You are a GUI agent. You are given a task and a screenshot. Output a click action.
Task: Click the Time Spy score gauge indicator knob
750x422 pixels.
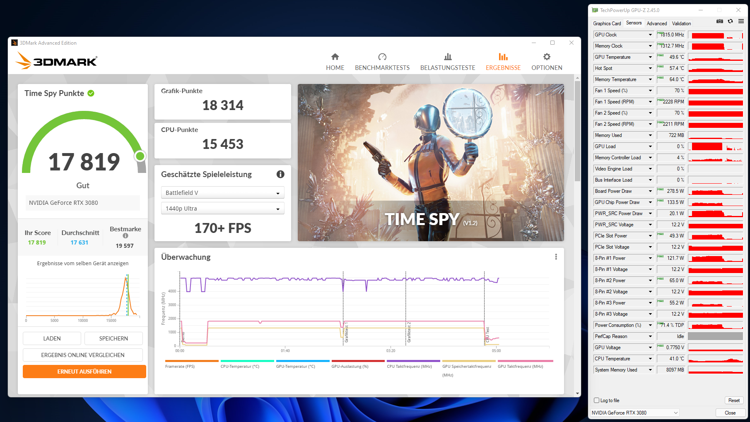(x=140, y=156)
